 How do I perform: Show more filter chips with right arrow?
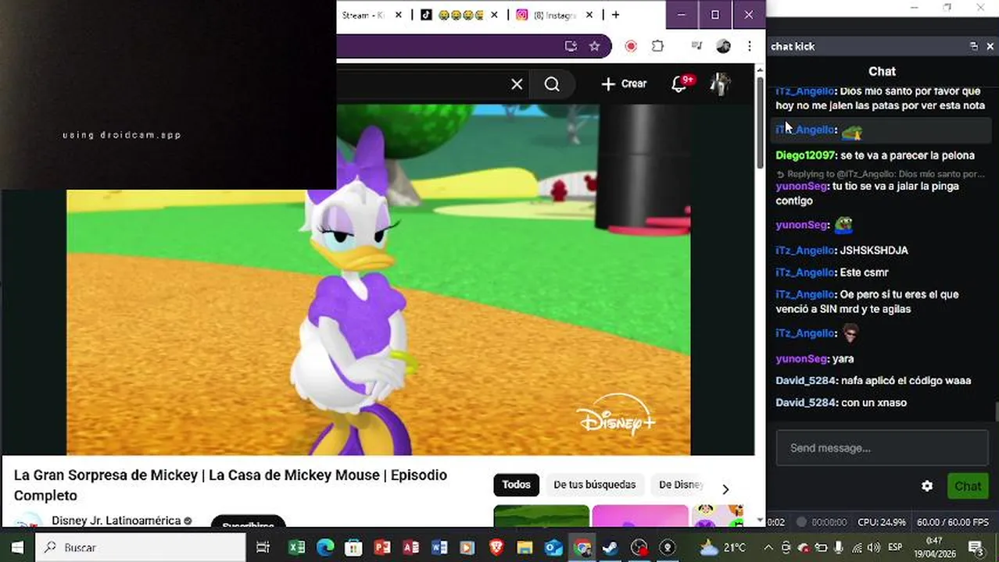725,489
